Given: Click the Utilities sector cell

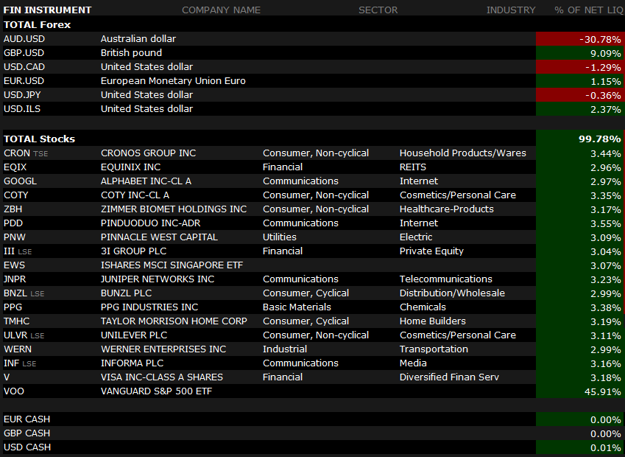Looking at the screenshot, I should pos(280,237).
